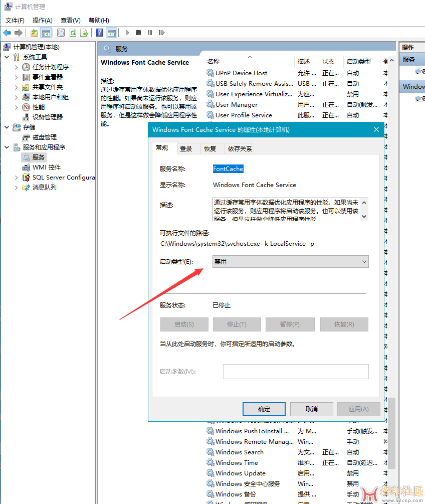
Task: Click the Restart service toolbar icon
Action: click(x=161, y=33)
